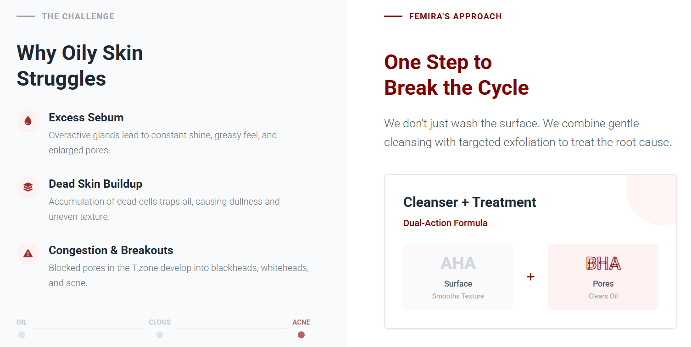Viewport: 691px width, 347px height.
Task: Click the OIL label text
Action: pos(22,322)
